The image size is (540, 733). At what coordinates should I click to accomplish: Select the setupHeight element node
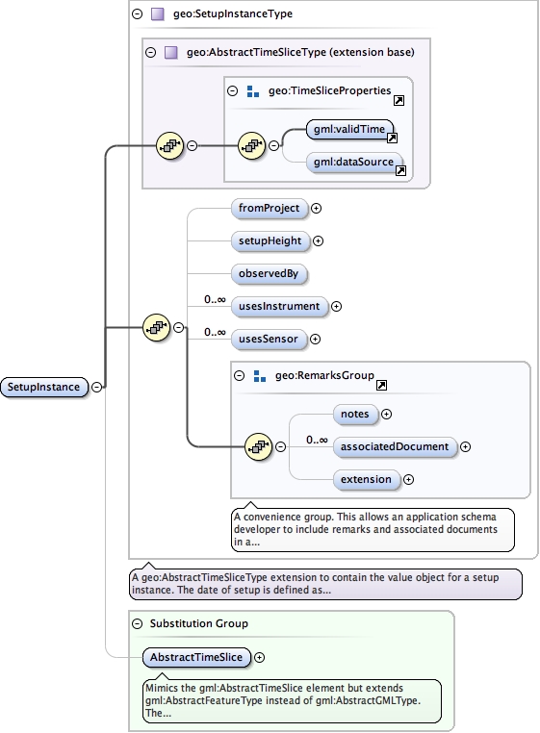270,241
